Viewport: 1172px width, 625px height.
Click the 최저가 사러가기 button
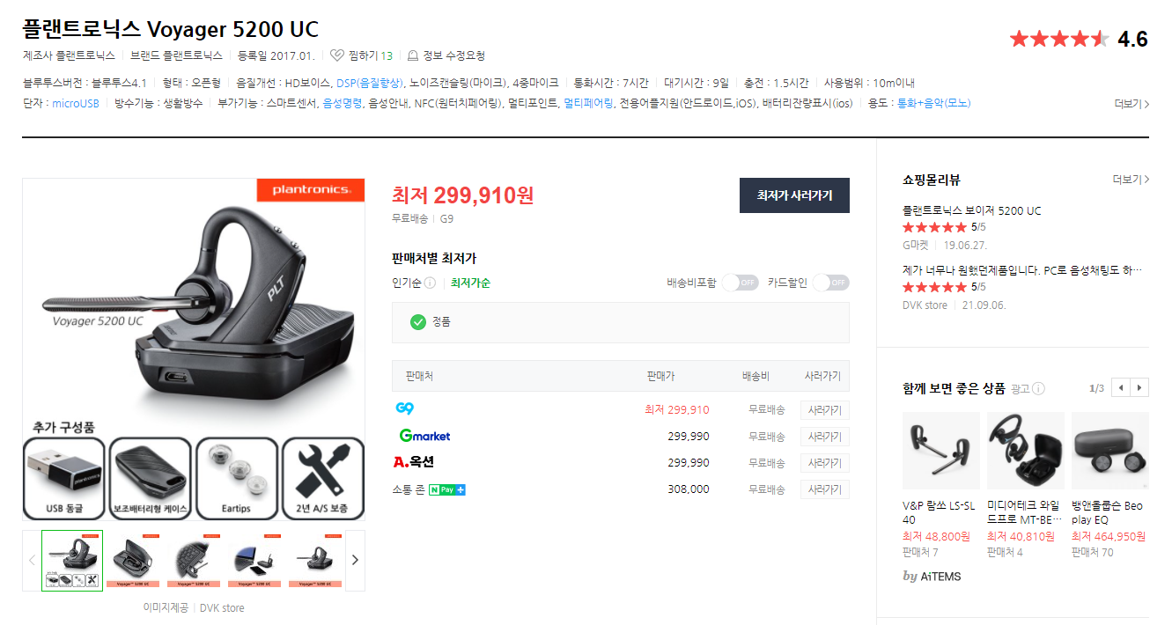click(794, 195)
